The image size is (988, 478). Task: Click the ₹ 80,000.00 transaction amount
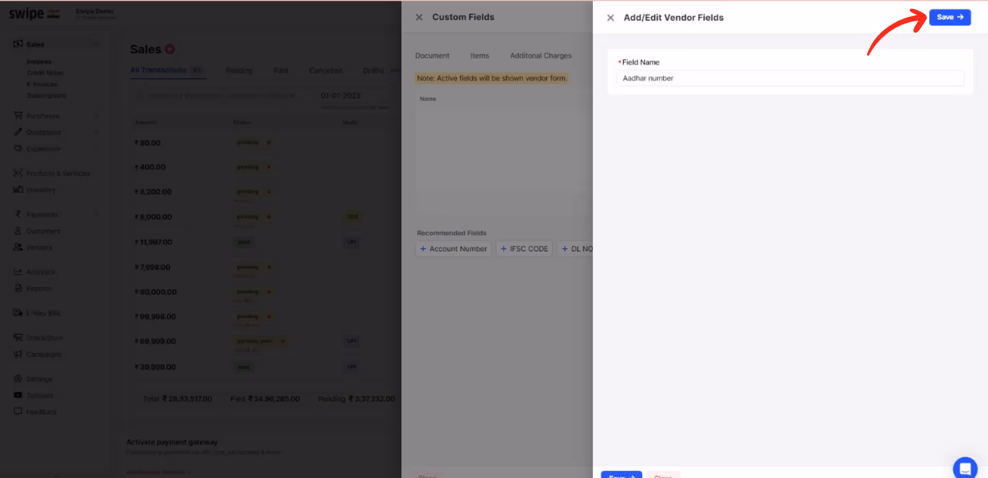coord(155,292)
